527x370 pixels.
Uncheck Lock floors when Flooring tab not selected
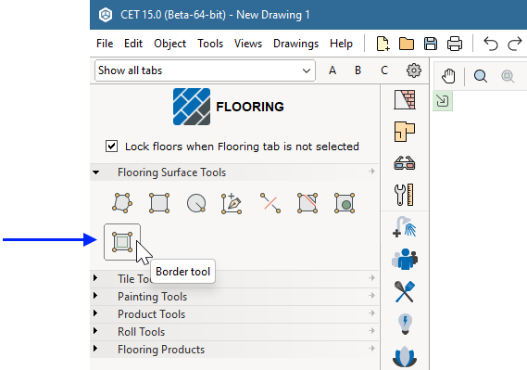coord(111,147)
